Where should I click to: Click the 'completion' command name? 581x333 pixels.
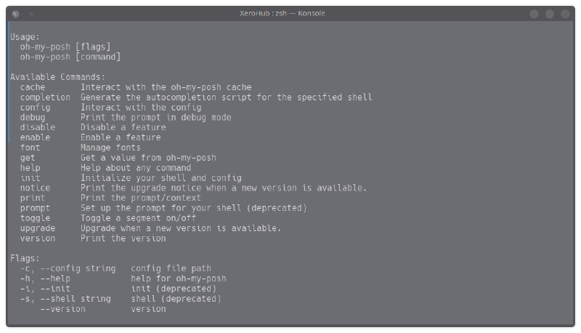point(45,97)
